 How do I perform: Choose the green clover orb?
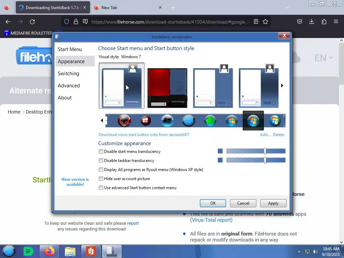pyautogui.click(x=210, y=121)
